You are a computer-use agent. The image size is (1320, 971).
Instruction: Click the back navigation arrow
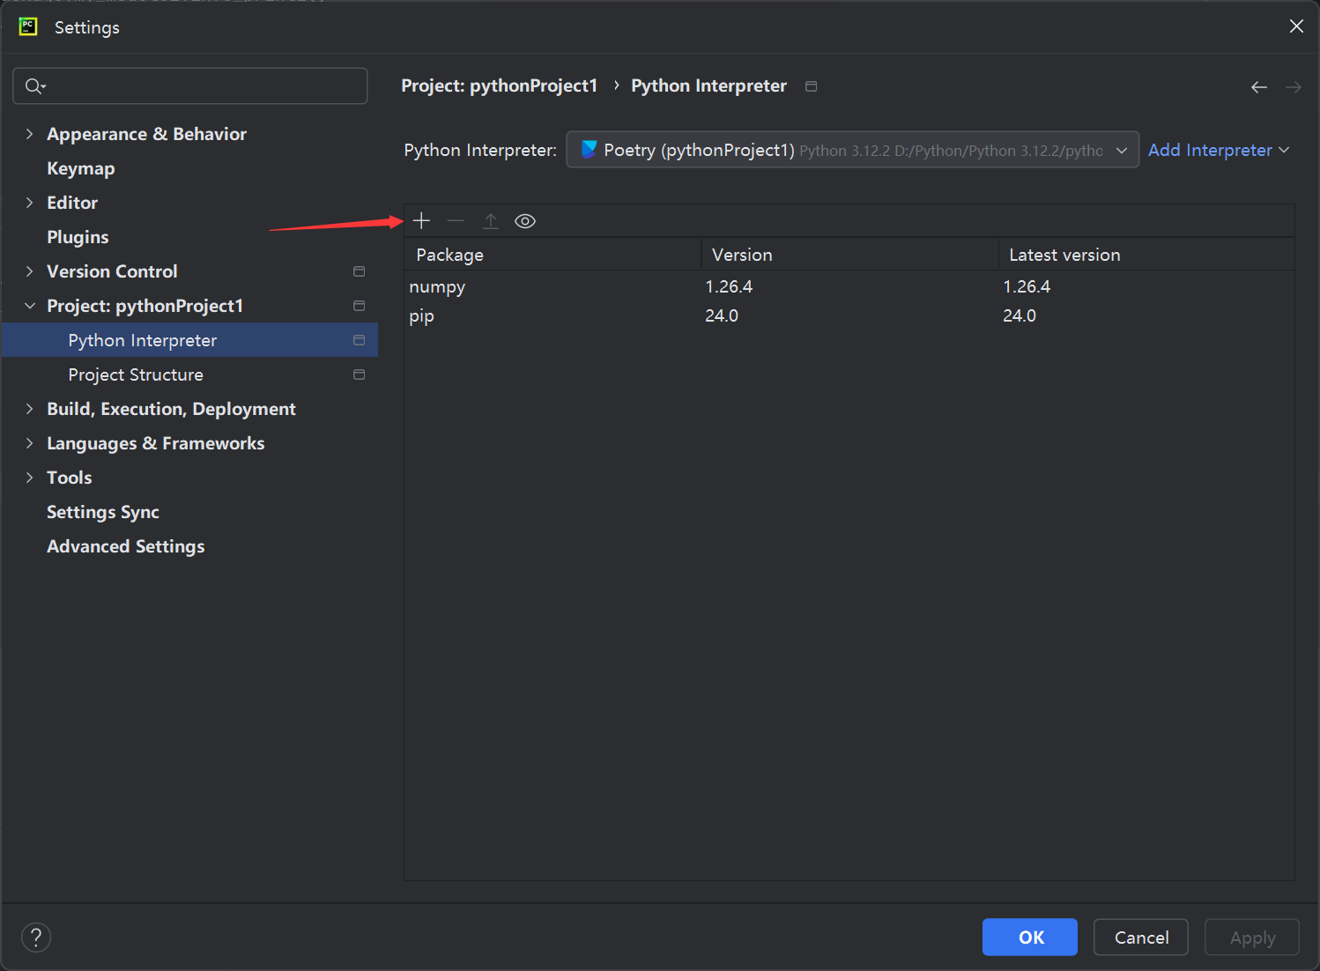(1258, 86)
